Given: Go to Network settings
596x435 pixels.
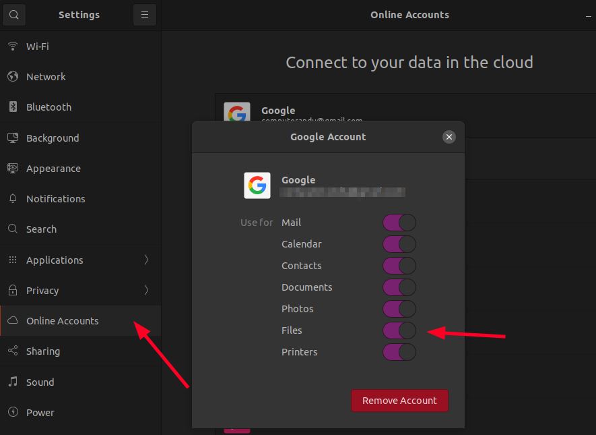Looking at the screenshot, I should (x=80, y=76).
